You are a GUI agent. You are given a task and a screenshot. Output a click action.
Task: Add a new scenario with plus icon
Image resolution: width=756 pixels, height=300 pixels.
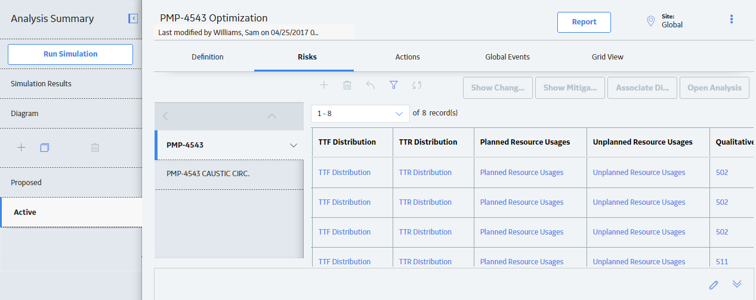pos(21,148)
